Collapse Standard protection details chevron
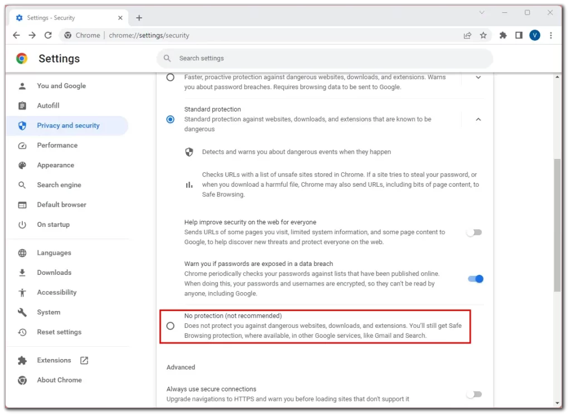571x417 pixels. (x=478, y=119)
